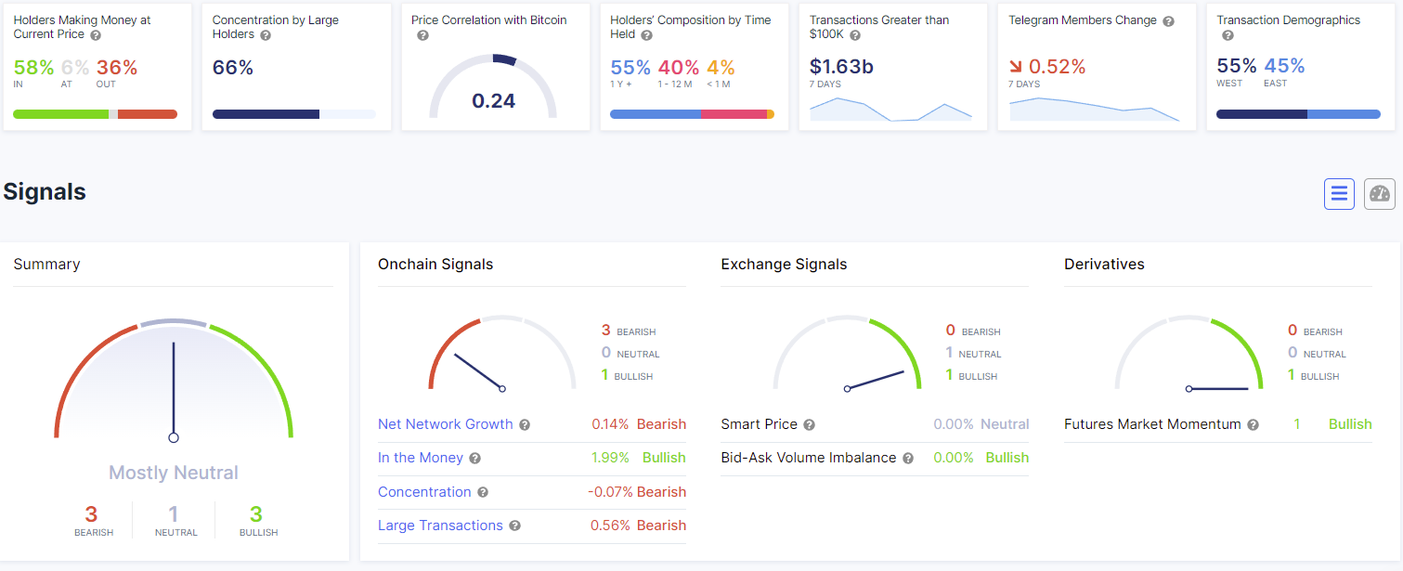Click the 45% EAST value

pyautogui.click(x=1284, y=66)
